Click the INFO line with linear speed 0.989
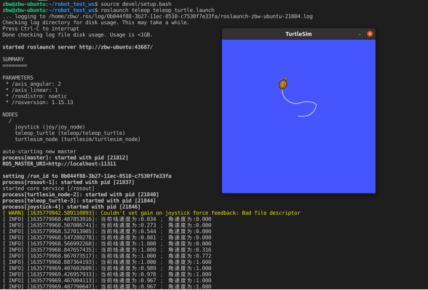The height and width of the screenshot is (290, 428). click(107, 268)
